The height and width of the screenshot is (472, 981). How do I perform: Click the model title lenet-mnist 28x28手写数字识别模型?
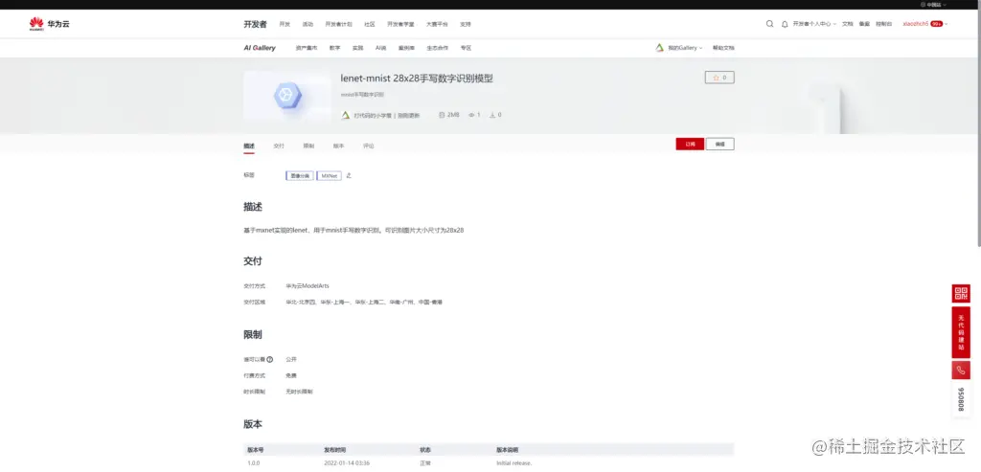[x=417, y=79]
